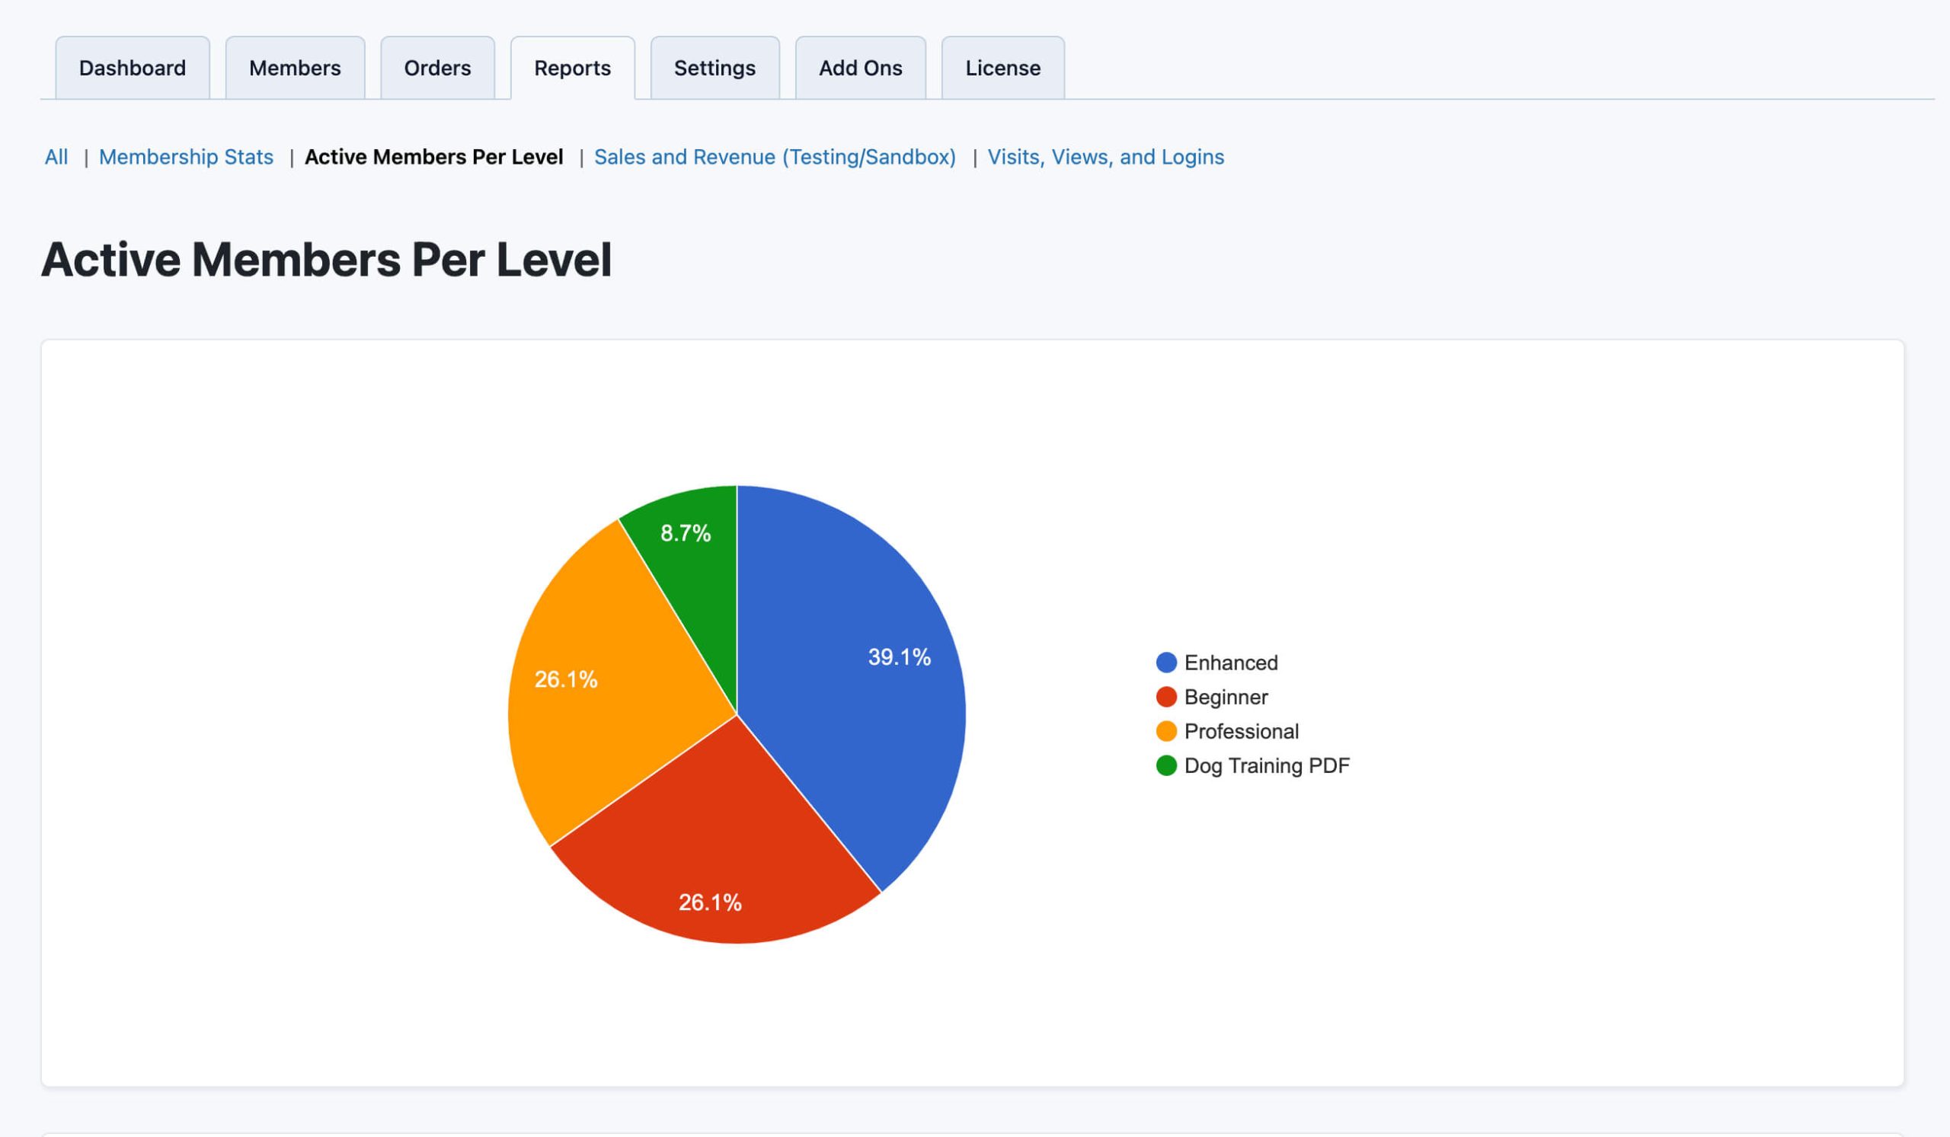Open Sales and Revenue (Testing/Sandbox) link

click(775, 157)
